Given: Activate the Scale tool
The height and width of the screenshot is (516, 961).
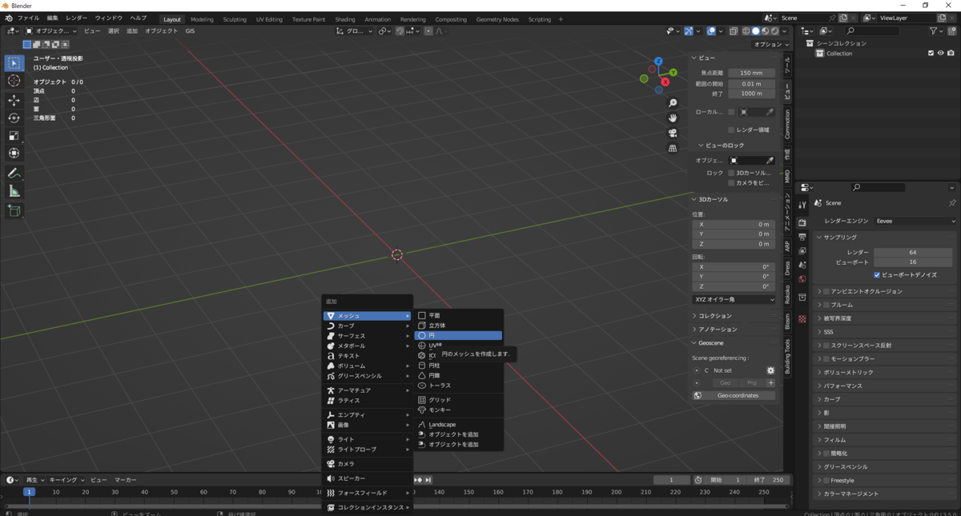Looking at the screenshot, I should pyautogui.click(x=14, y=136).
